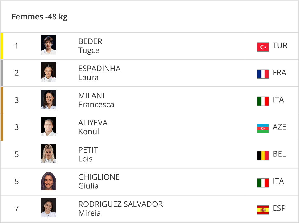Open Tugce Beder's athlete photo

tap(48, 45)
